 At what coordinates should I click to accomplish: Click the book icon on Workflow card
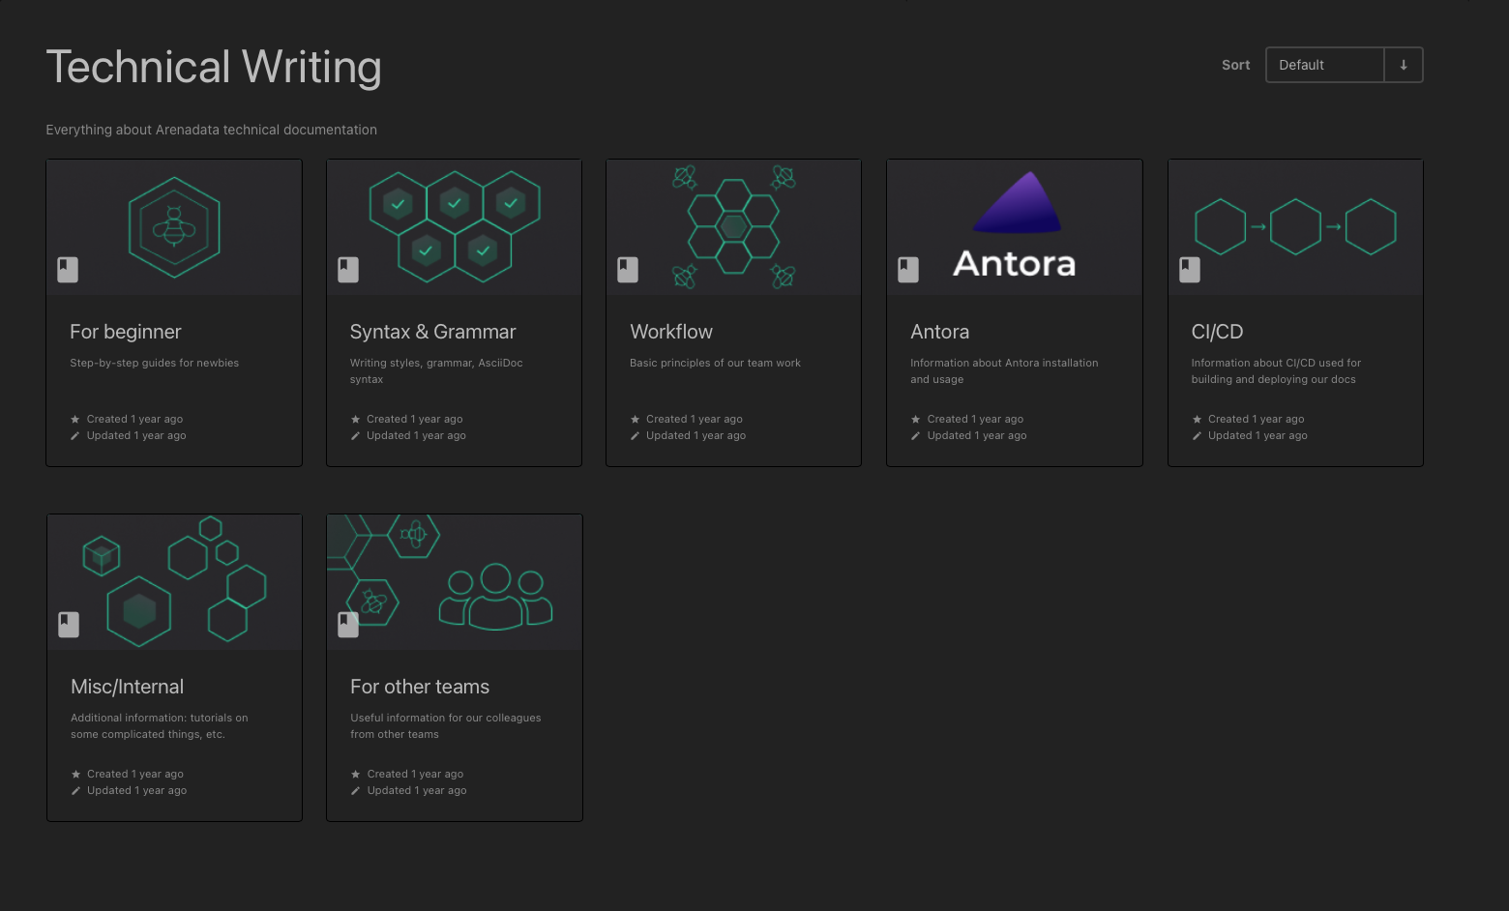(x=628, y=269)
